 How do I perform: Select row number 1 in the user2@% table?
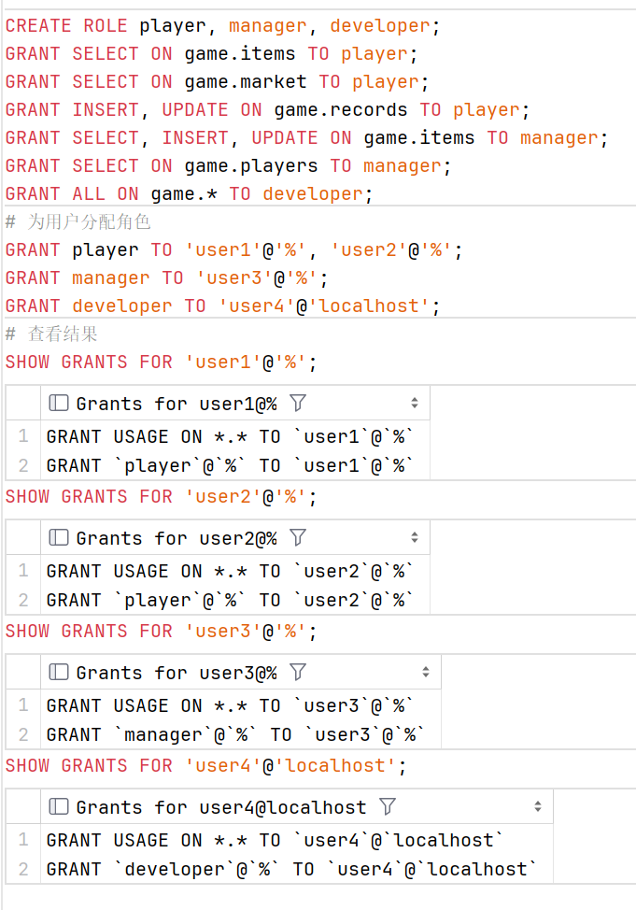coord(23,571)
